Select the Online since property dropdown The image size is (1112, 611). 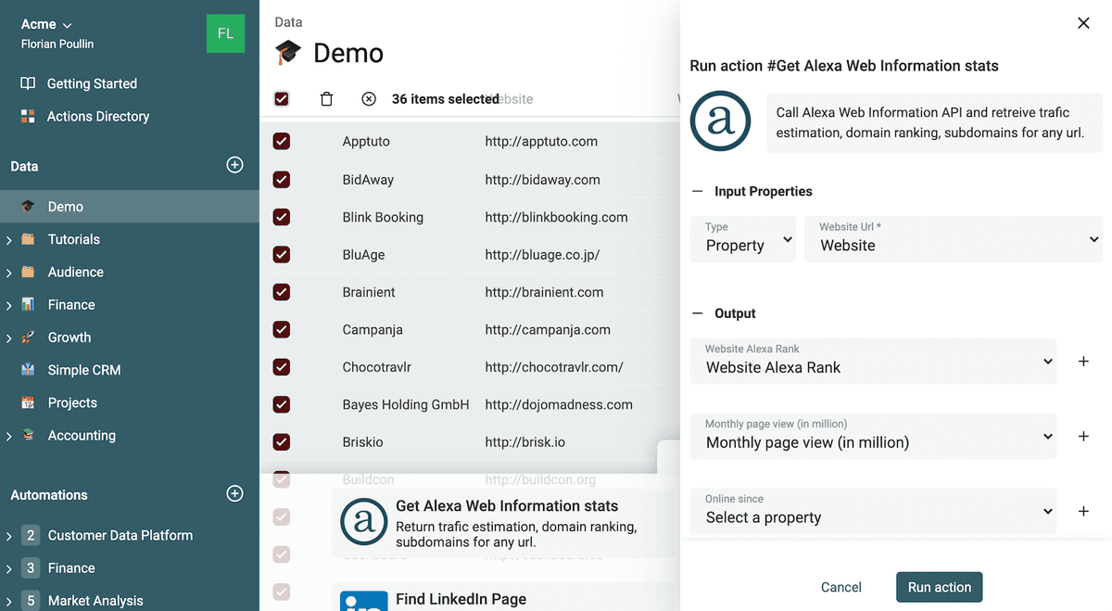873,511
